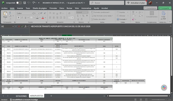The height and width of the screenshot is (101, 173).
Task: Center text horizontally in the cell
Action: pyautogui.click(x=54, y=18)
